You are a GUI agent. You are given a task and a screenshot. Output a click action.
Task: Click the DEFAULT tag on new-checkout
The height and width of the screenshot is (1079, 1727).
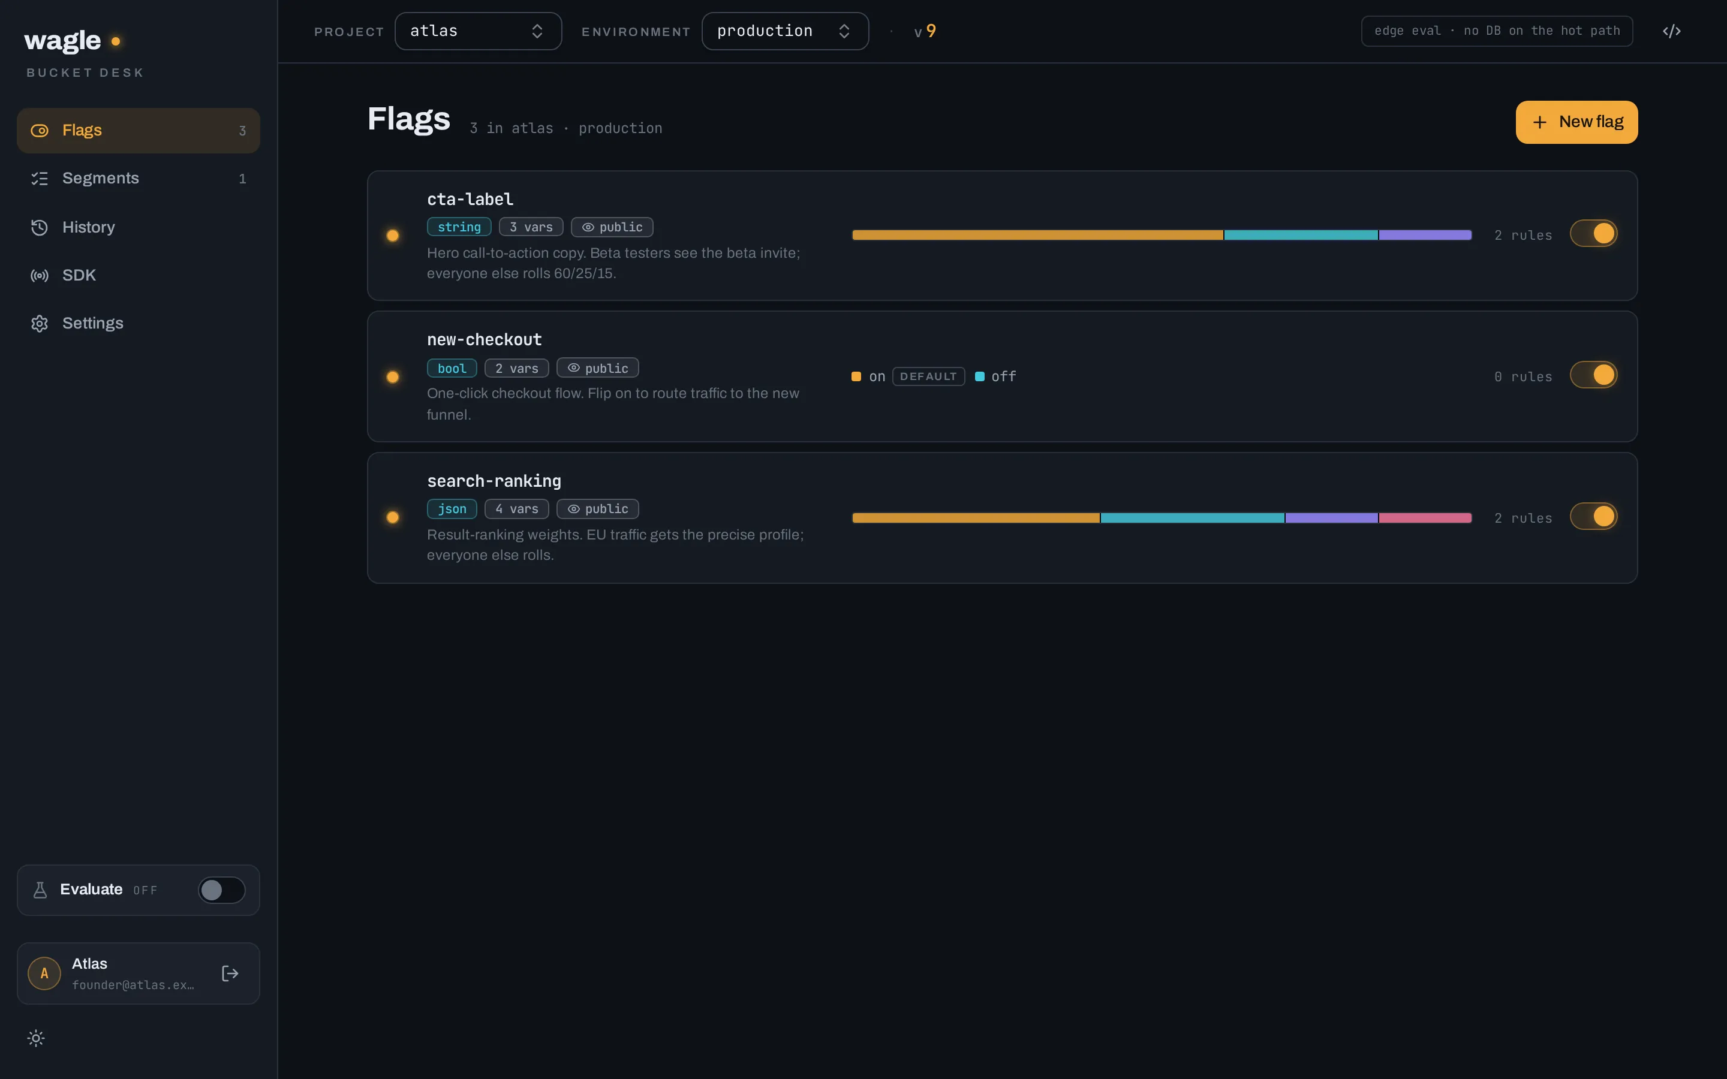point(928,376)
